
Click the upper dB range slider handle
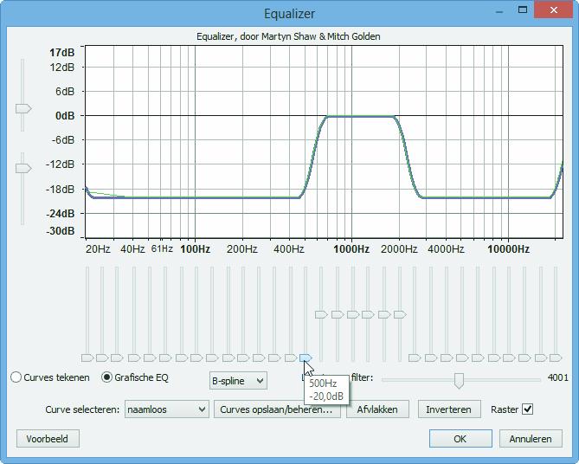pyautogui.click(x=23, y=108)
